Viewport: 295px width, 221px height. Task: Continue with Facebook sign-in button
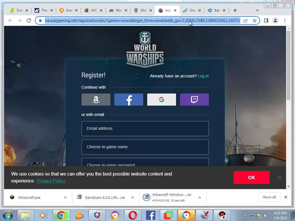129,99
